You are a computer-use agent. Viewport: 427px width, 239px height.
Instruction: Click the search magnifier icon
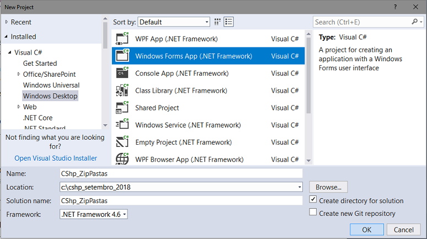414,22
